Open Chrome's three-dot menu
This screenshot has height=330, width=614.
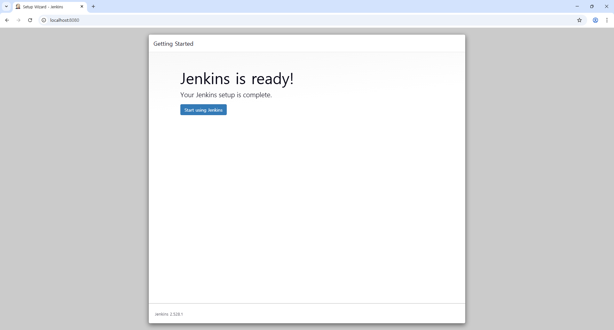click(607, 20)
